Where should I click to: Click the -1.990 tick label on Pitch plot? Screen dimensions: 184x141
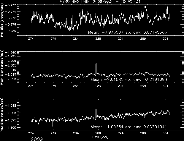click(x=11, y=53)
